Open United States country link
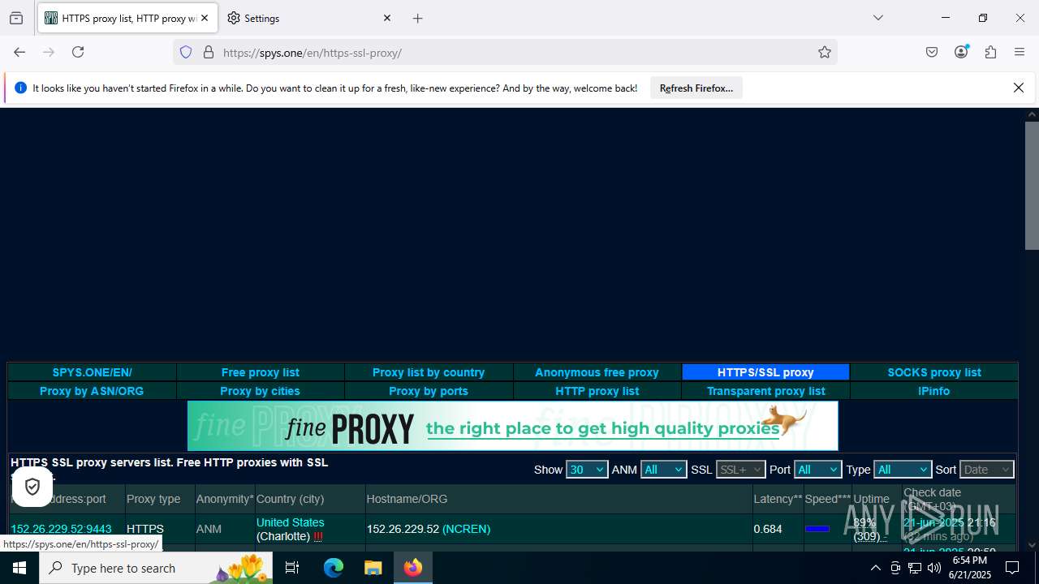This screenshot has width=1039, height=584. [290, 522]
